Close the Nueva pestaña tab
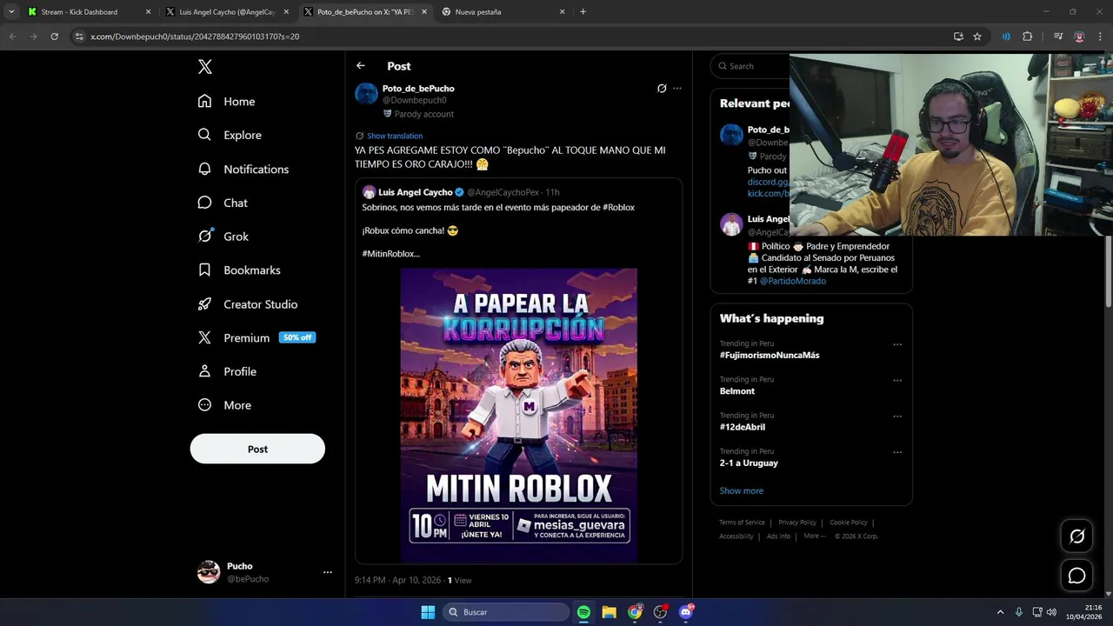Screen dimensions: 1113x626 [x=562, y=12]
